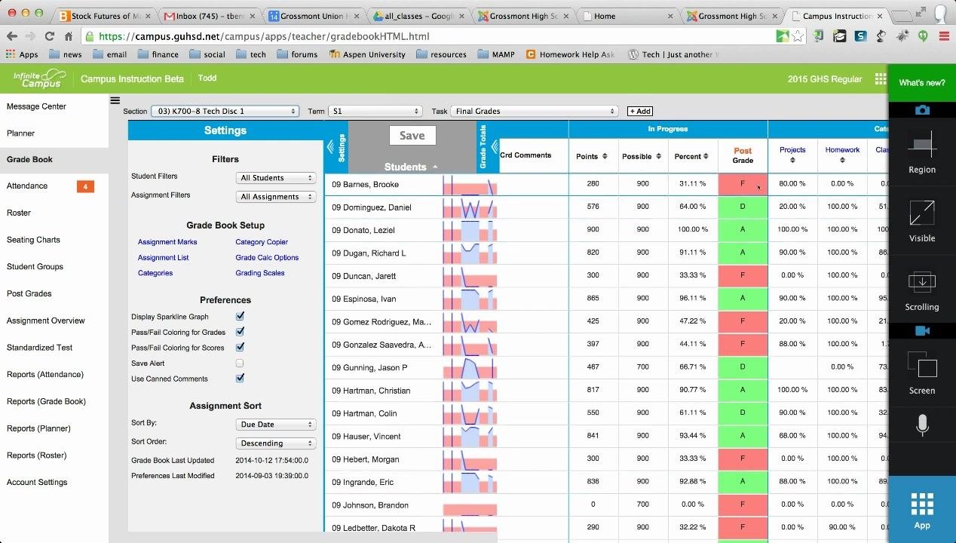956x543 pixels.
Task: Open the Task Final Grades dropdown
Action: [534, 111]
